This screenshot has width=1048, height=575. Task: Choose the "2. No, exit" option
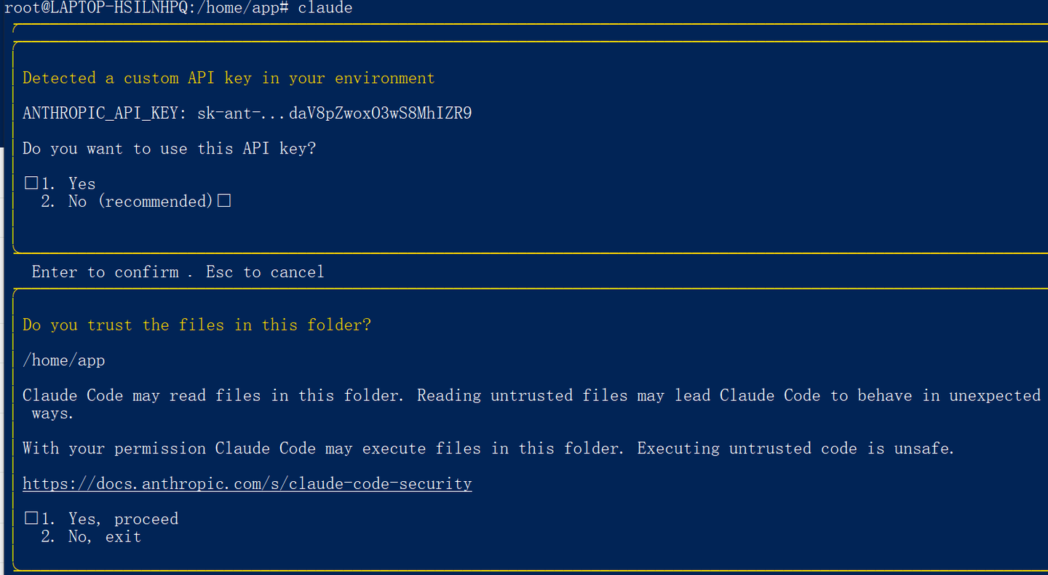tap(91, 537)
